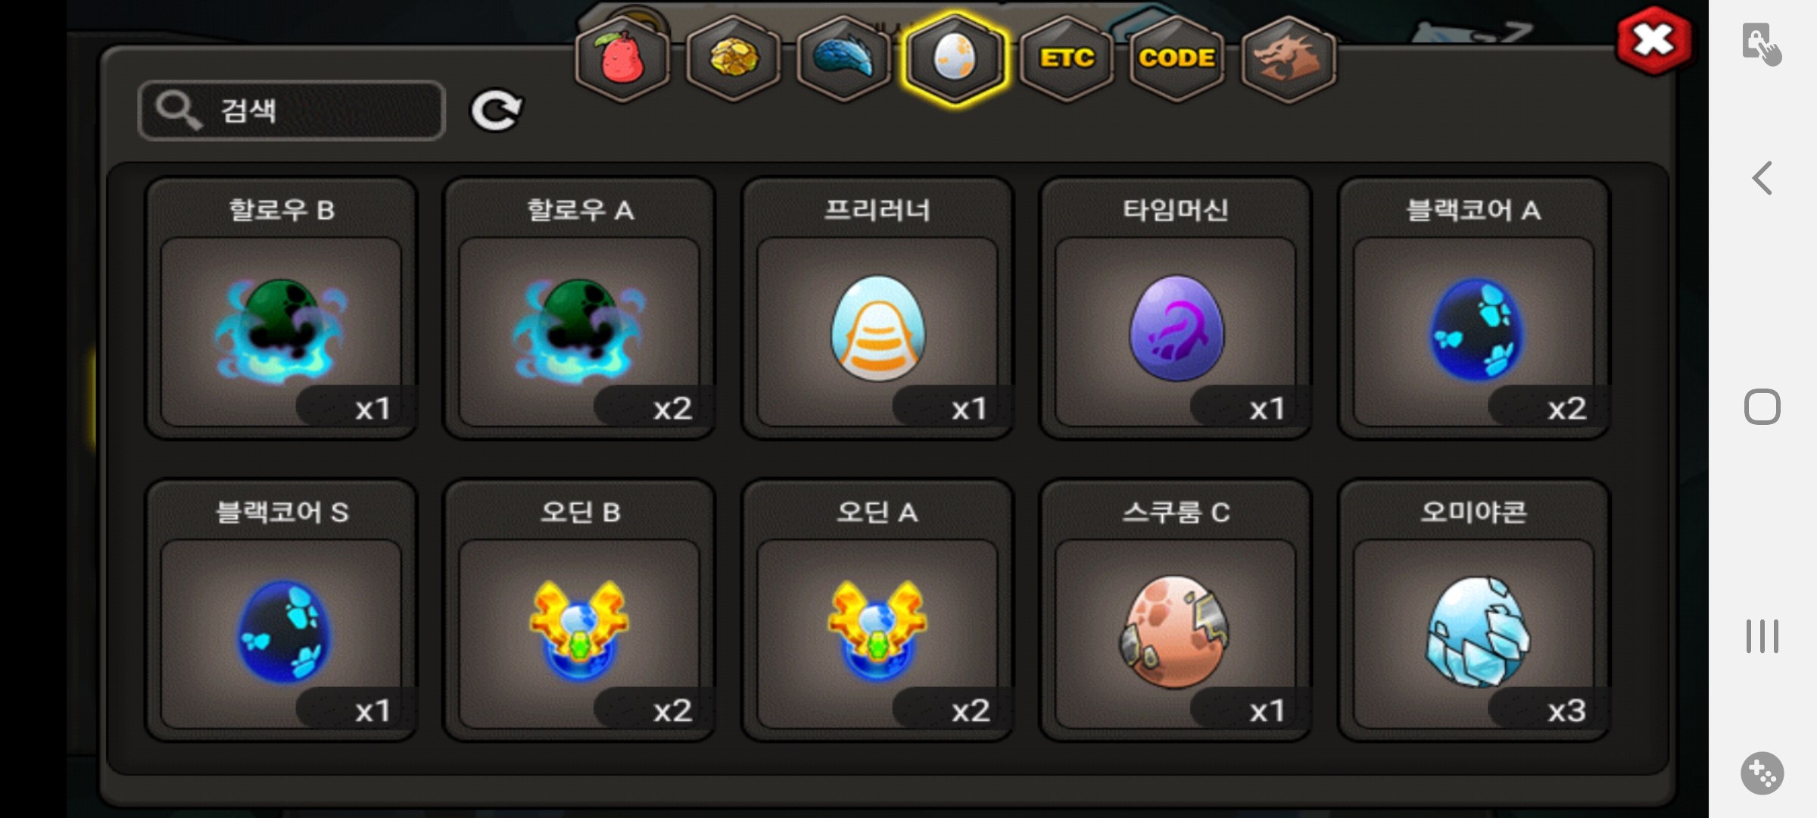Select the 블랙코어 A egg
Image resolution: width=1817 pixels, height=818 pixels.
click(1474, 308)
